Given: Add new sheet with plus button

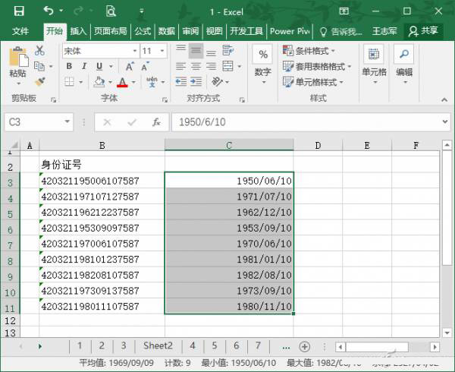Looking at the screenshot, I should pos(304,346).
